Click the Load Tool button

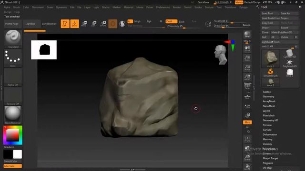270,13
